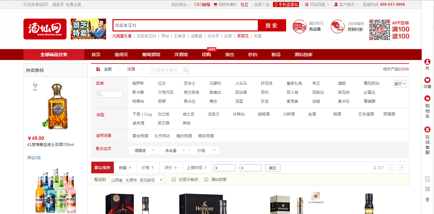Open the 客户服务 dropdown

click(346, 4)
